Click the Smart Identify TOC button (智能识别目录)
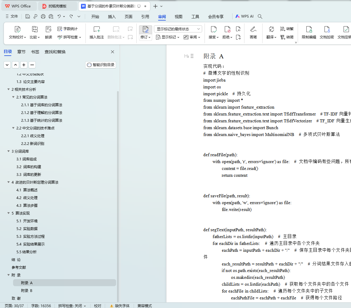The image size is (351, 308). tap(101, 65)
